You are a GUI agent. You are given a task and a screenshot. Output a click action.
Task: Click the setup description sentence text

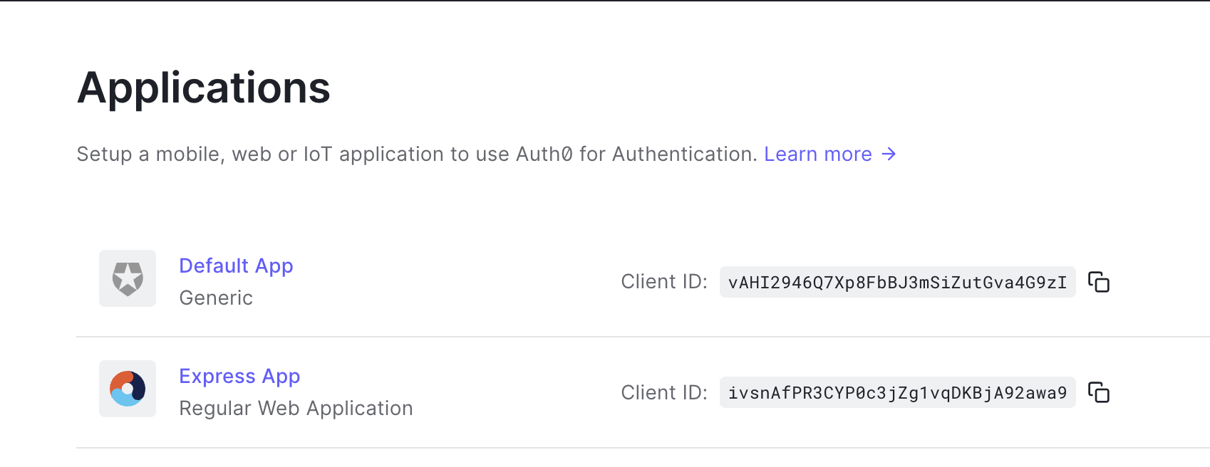(x=417, y=154)
